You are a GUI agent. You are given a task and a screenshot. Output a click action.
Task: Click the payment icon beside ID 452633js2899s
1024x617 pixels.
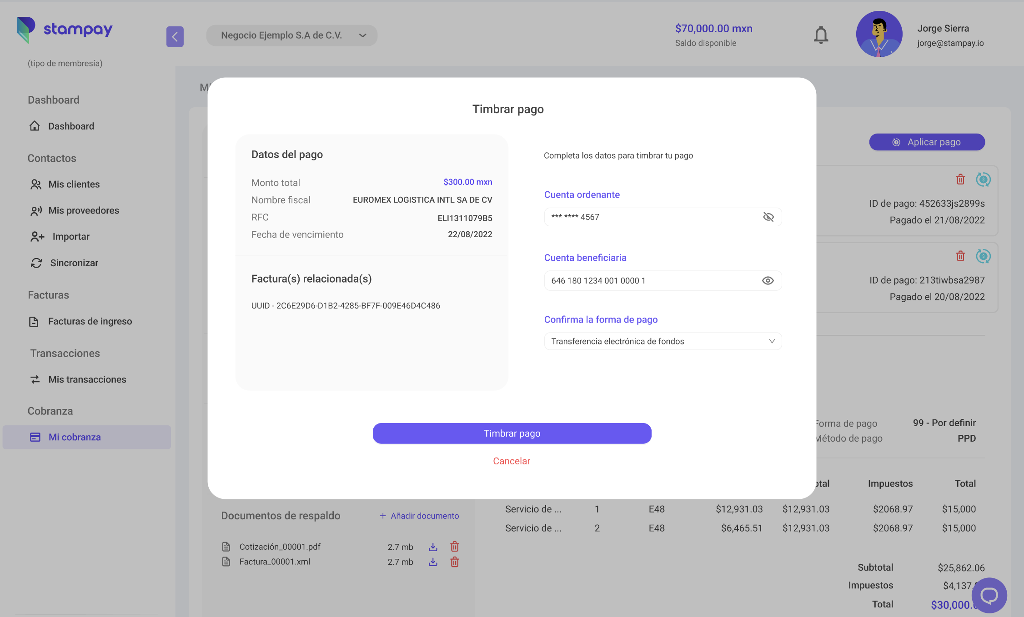click(x=984, y=179)
